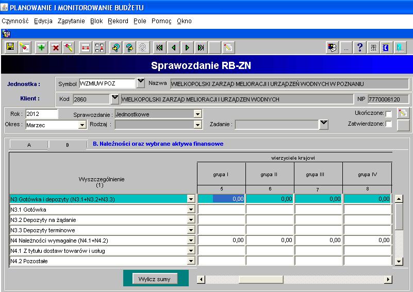This screenshot has width=413, height=292.
Task: Click the icon with two red down arrows
Action: [x=86, y=47]
